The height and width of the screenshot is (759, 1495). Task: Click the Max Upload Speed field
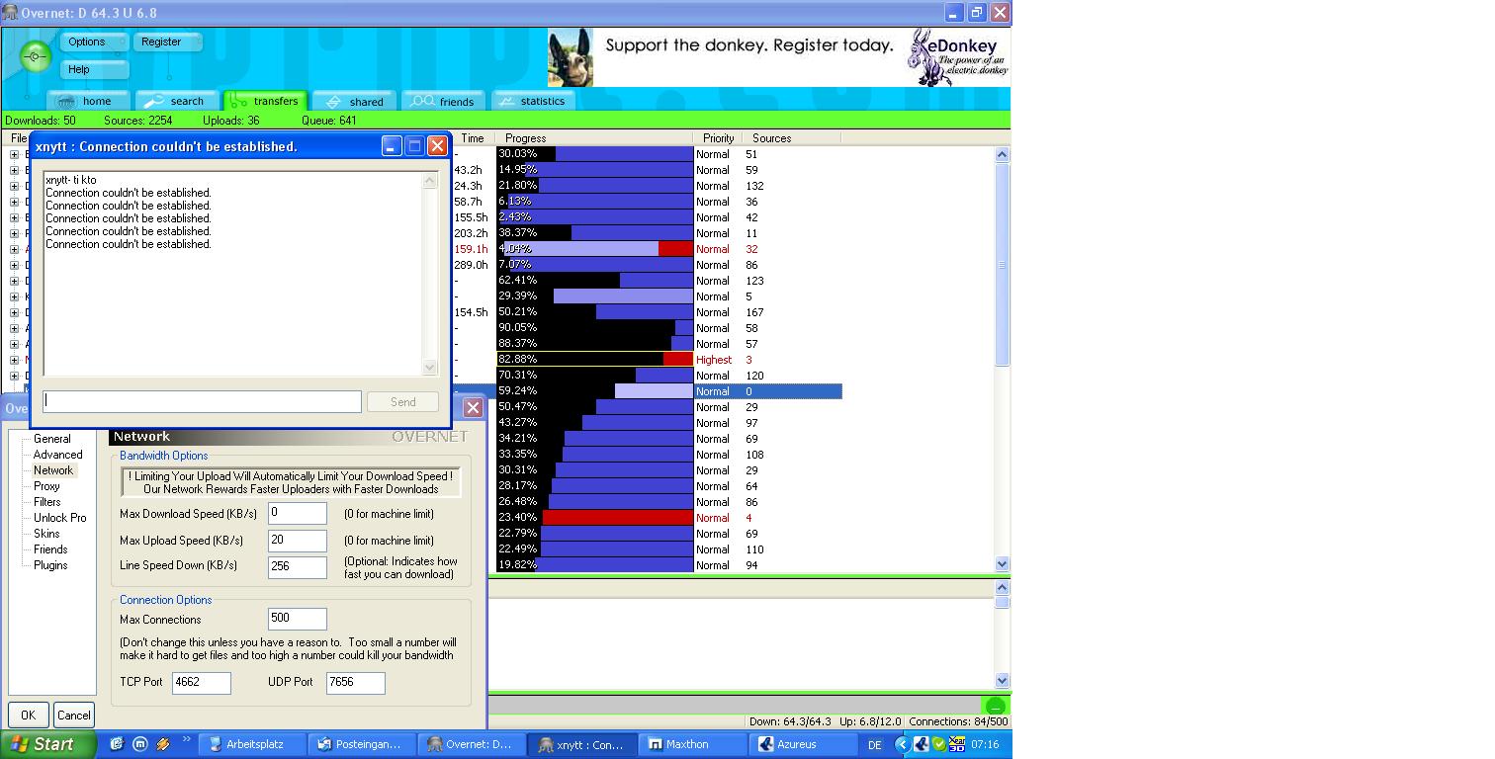[298, 541]
